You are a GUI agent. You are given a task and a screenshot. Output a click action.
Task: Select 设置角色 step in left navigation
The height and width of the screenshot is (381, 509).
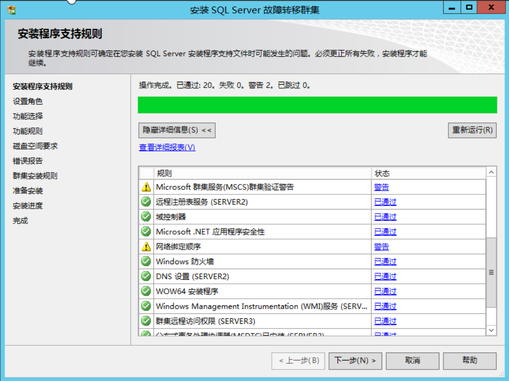coord(28,101)
